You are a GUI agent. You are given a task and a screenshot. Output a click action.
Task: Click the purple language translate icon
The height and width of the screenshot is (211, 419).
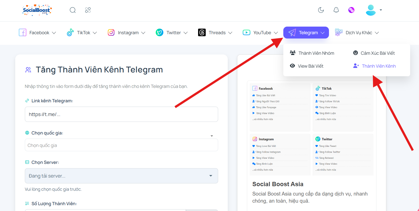pos(351,10)
